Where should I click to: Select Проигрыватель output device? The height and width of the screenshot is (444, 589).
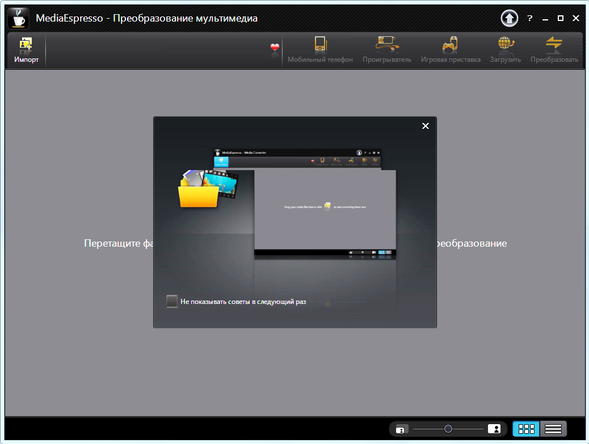(386, 45)
